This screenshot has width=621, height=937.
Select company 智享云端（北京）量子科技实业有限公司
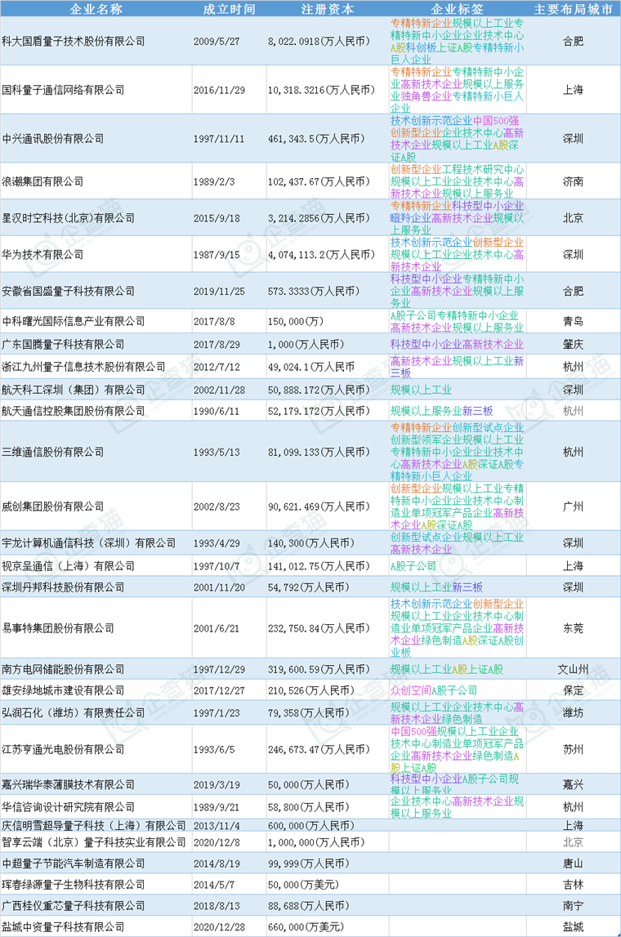pyautogui.click(x=94, y=842)
